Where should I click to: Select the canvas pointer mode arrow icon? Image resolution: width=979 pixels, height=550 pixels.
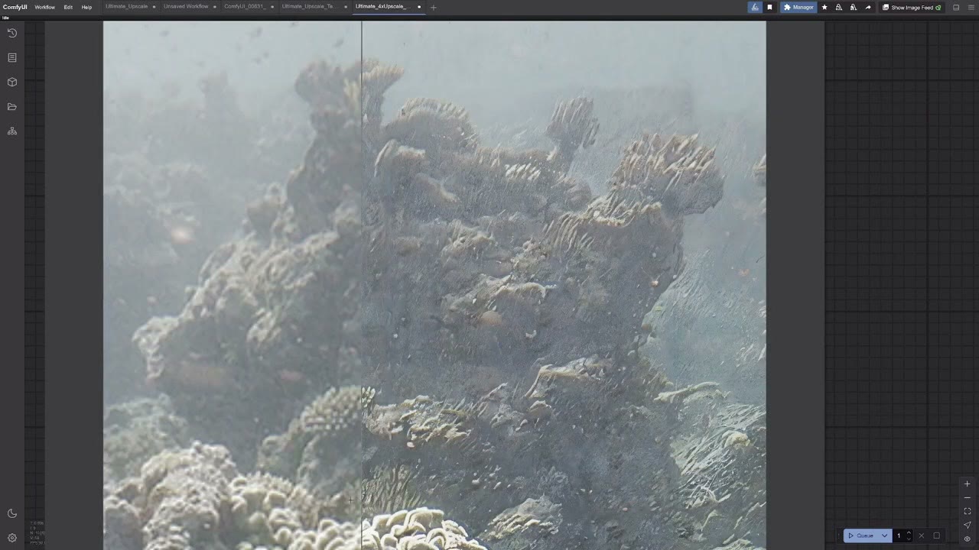click(x=967, y=525)
